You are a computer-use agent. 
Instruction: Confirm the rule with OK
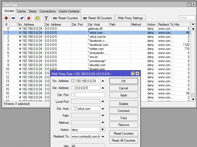123,81
